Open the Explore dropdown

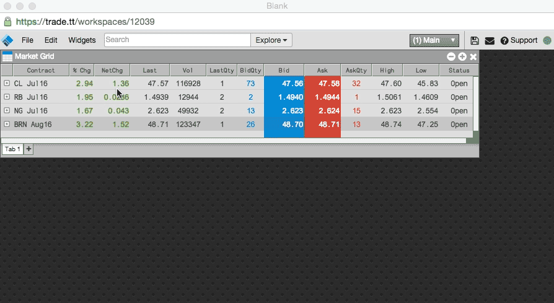tap(271, 40)
